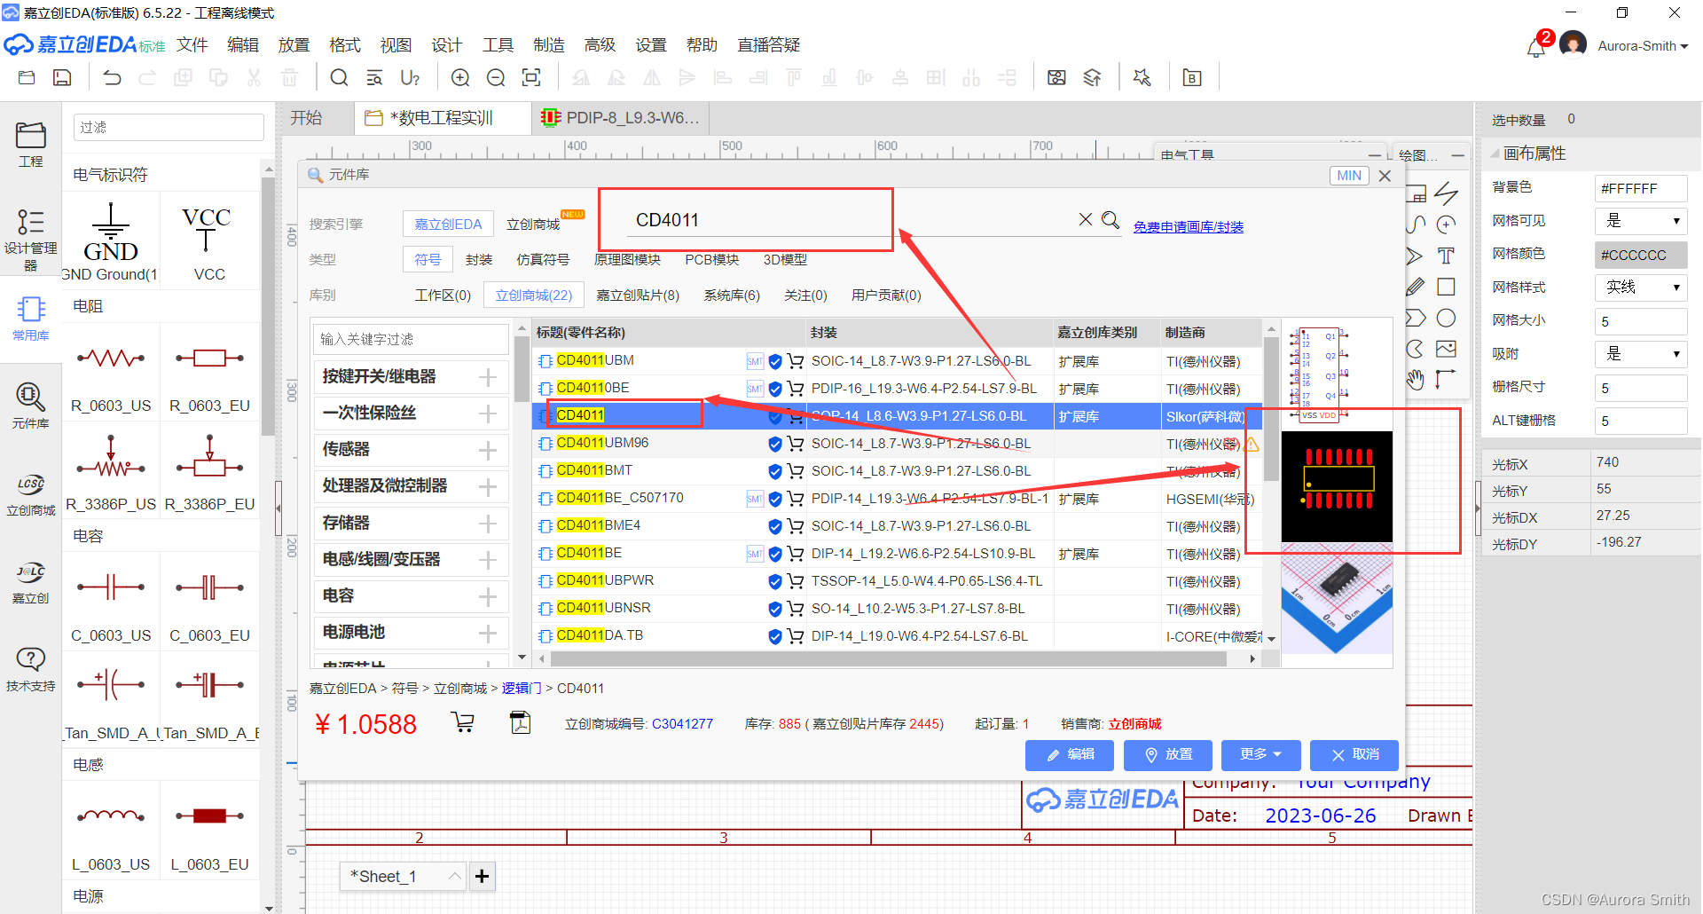
Task: Open 嘉立创 sidebar icon
Action: (30, 581)
